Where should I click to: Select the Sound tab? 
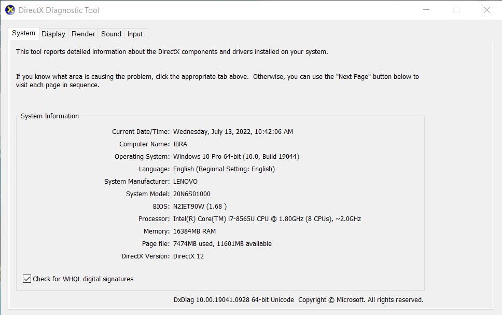[x=111, y=34]
